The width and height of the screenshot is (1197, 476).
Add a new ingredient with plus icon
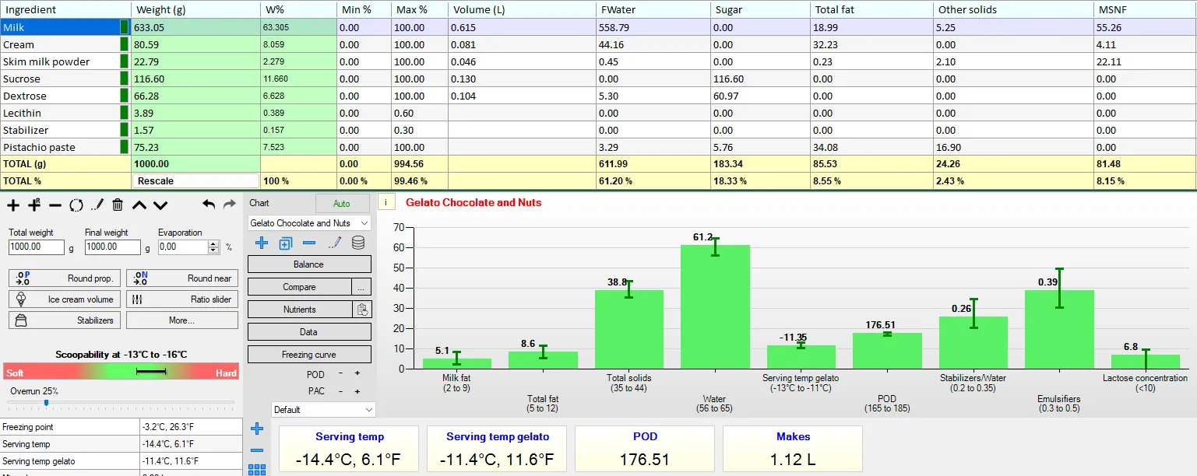click(x=13, y=205)
